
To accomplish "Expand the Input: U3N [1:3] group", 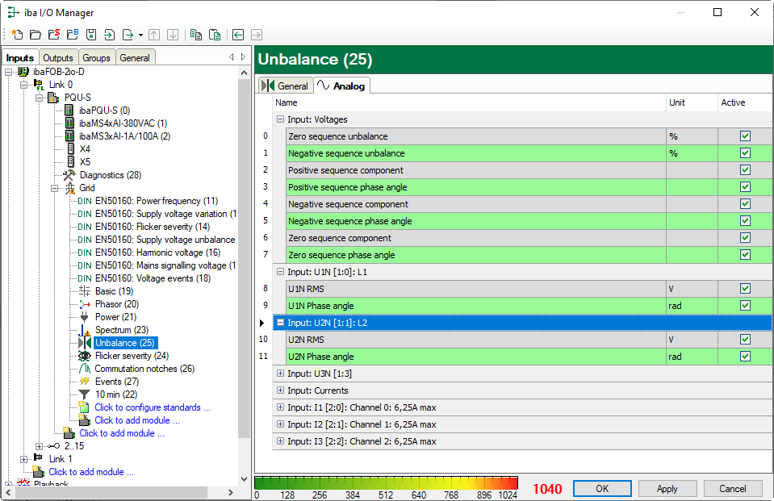I will tap(280, 374).
